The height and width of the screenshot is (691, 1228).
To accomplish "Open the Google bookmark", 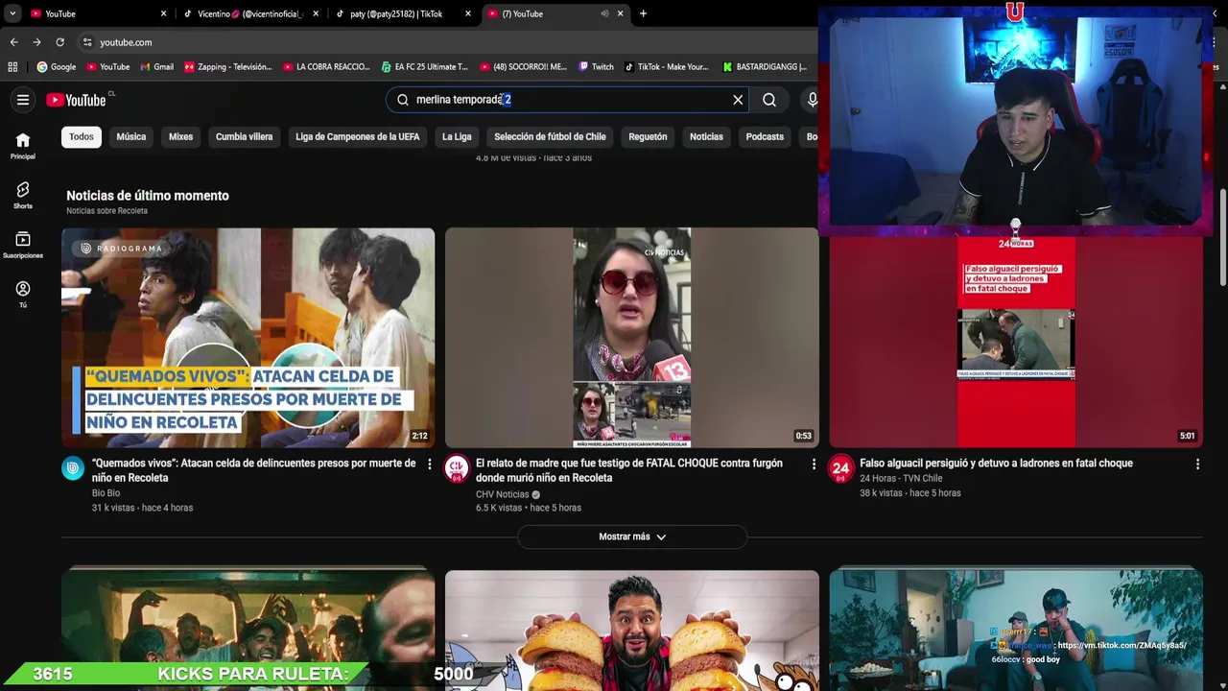I will 57,67.
